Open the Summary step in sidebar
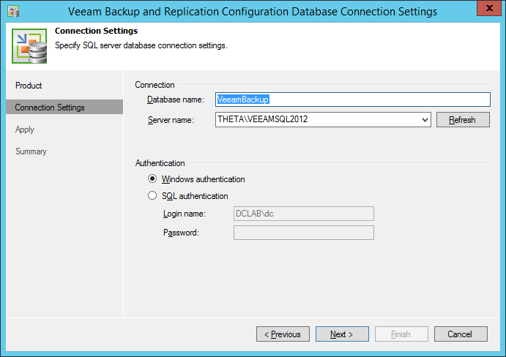Image resolution: width=506 pixels, height=357 pixels. pos(31,151)
